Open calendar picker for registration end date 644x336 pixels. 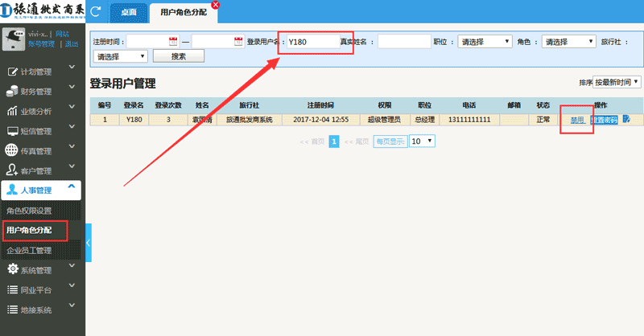pyautogui.click(x=237, y=41)
